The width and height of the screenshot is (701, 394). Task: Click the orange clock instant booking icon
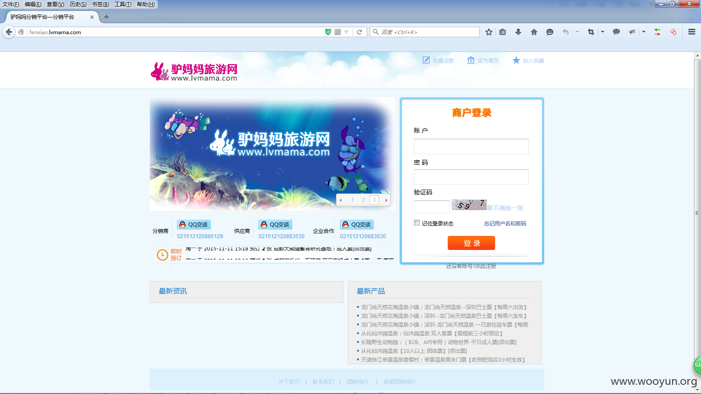click(163, 254)
